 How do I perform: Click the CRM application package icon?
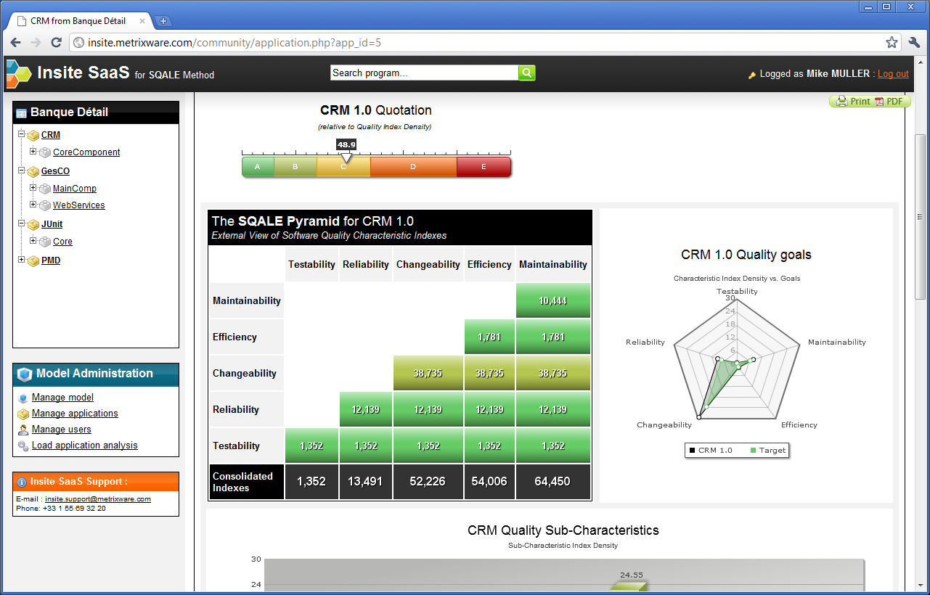[33, 135]
